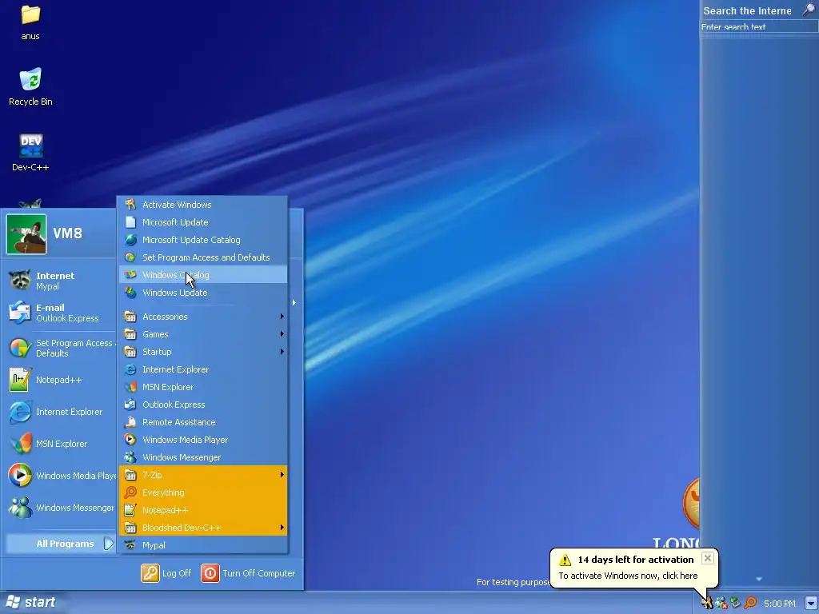Click the sidebar options arrow in taskbar corner
Screen dimensions: 819x614
coord(811,603)
